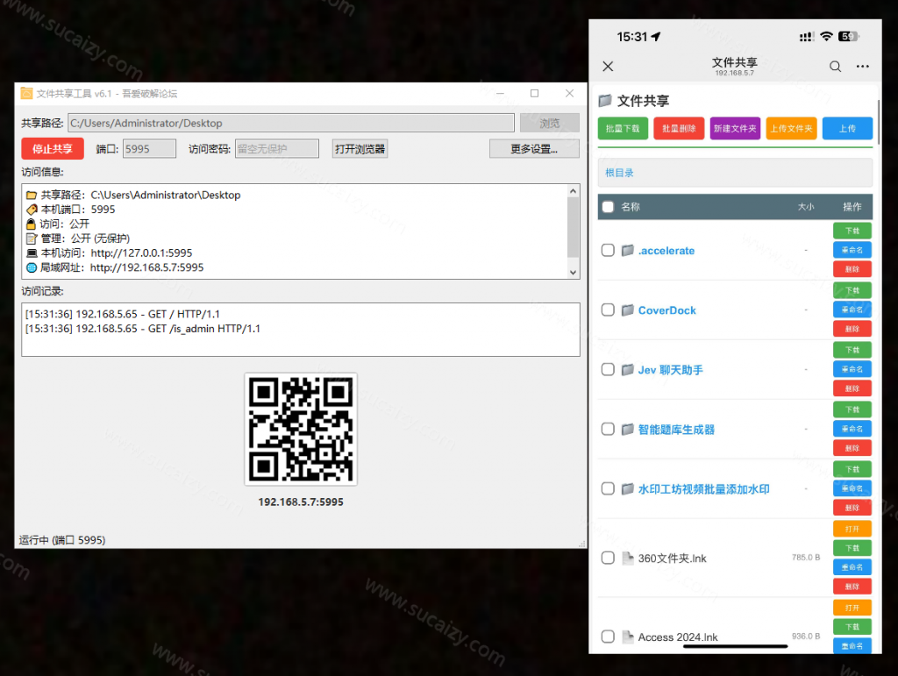Image resolution: width=898 pixels, height=676 pixels.
Task: Click the folder icon beside CoverDock
Action: [628, 310]
